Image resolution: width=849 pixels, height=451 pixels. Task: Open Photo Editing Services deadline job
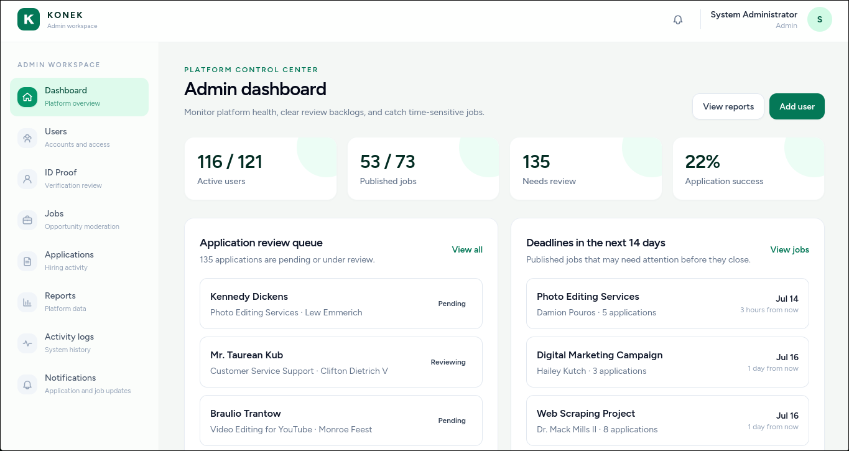(x=667, y=304)
